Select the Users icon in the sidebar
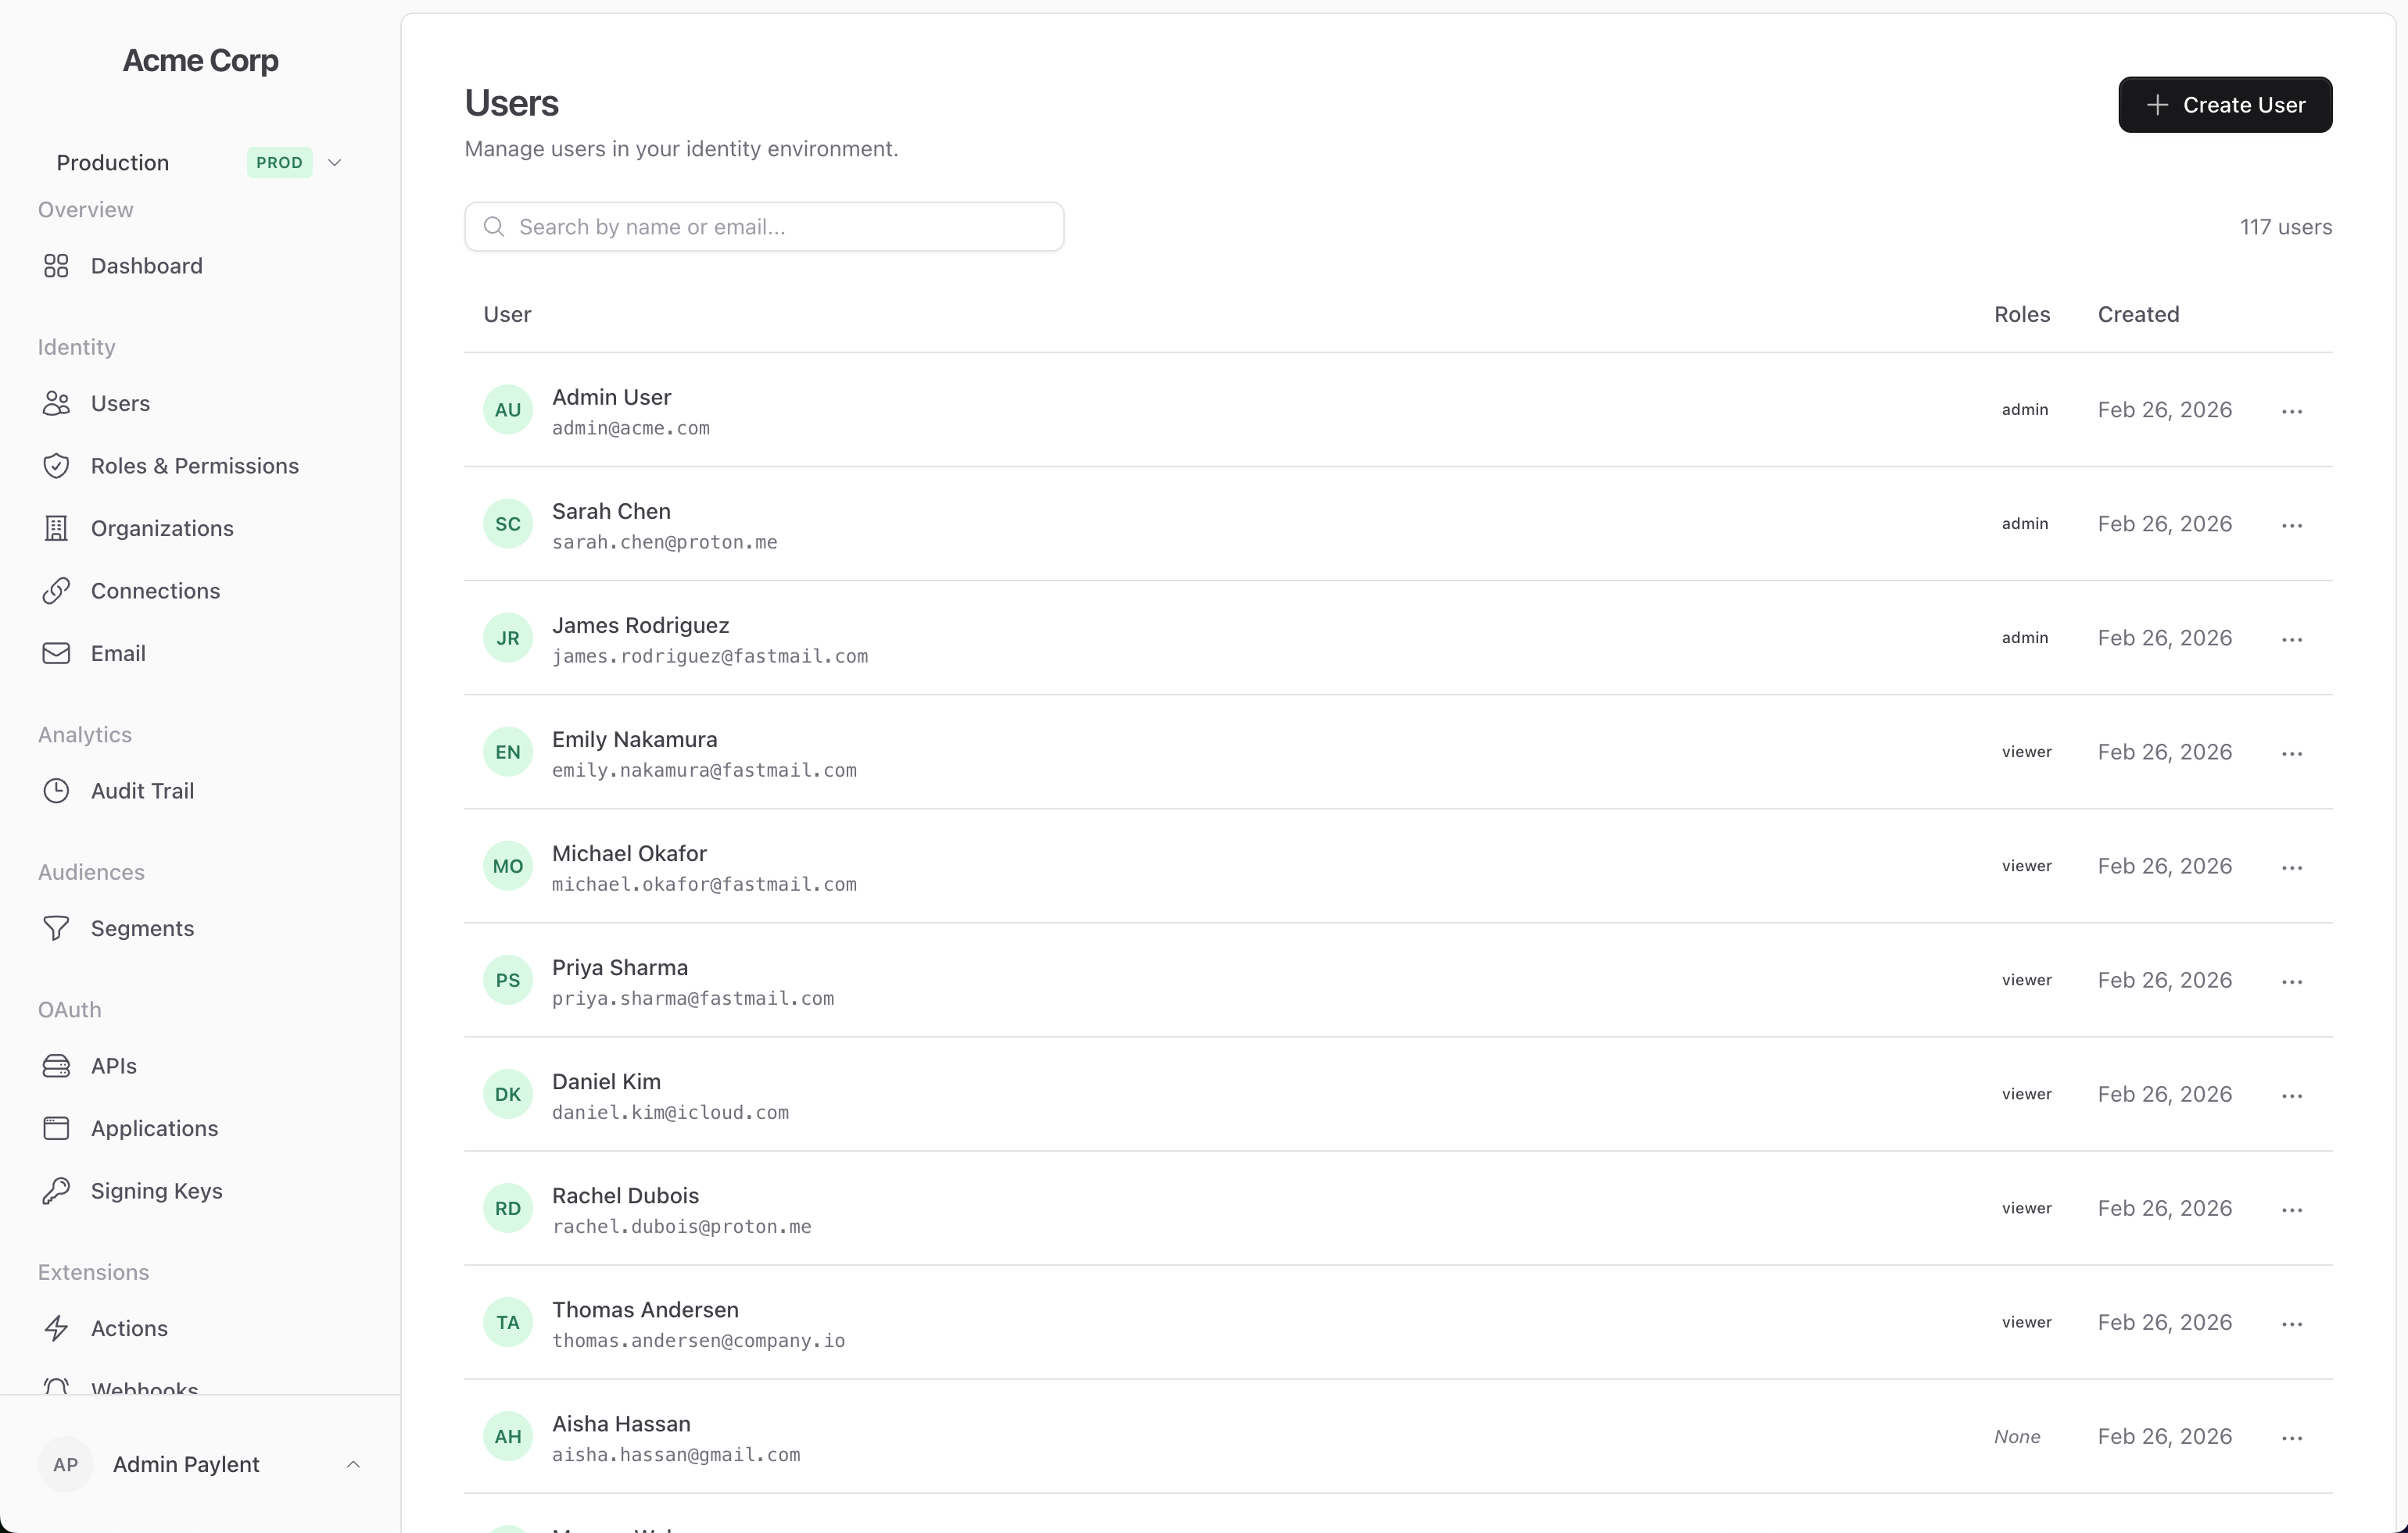Image resolution: width=2408 pixels, height=1533 pixels. click(x=56, y=402)
